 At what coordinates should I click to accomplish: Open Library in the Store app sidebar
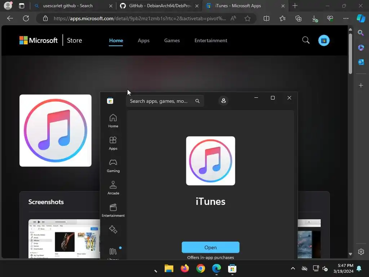pyautogui.click(x=113, y=253)
